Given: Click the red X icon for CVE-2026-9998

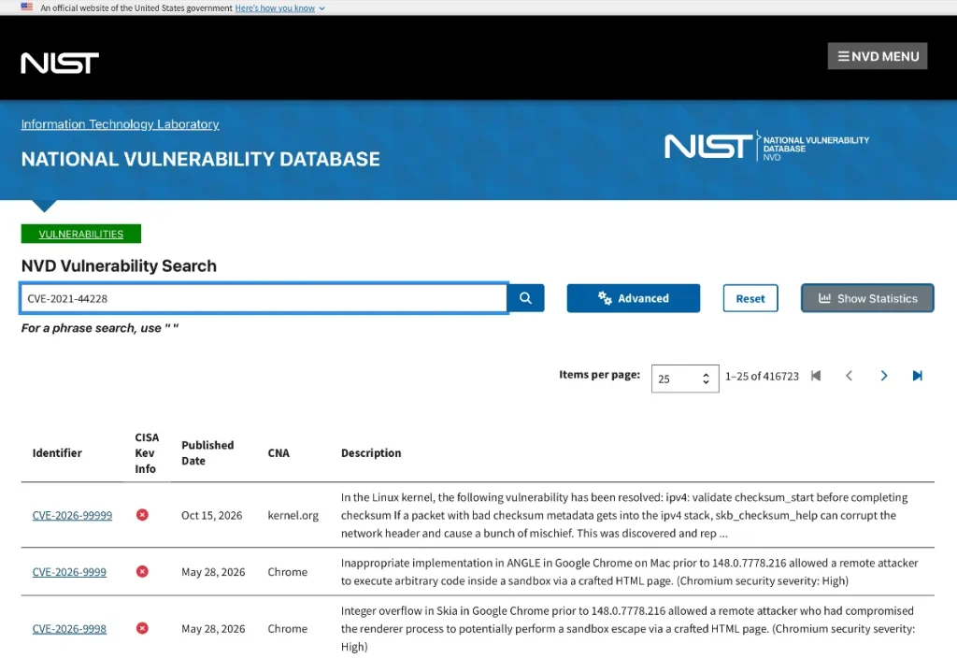Looking at the screenshot, I should [x=142, y=629].
